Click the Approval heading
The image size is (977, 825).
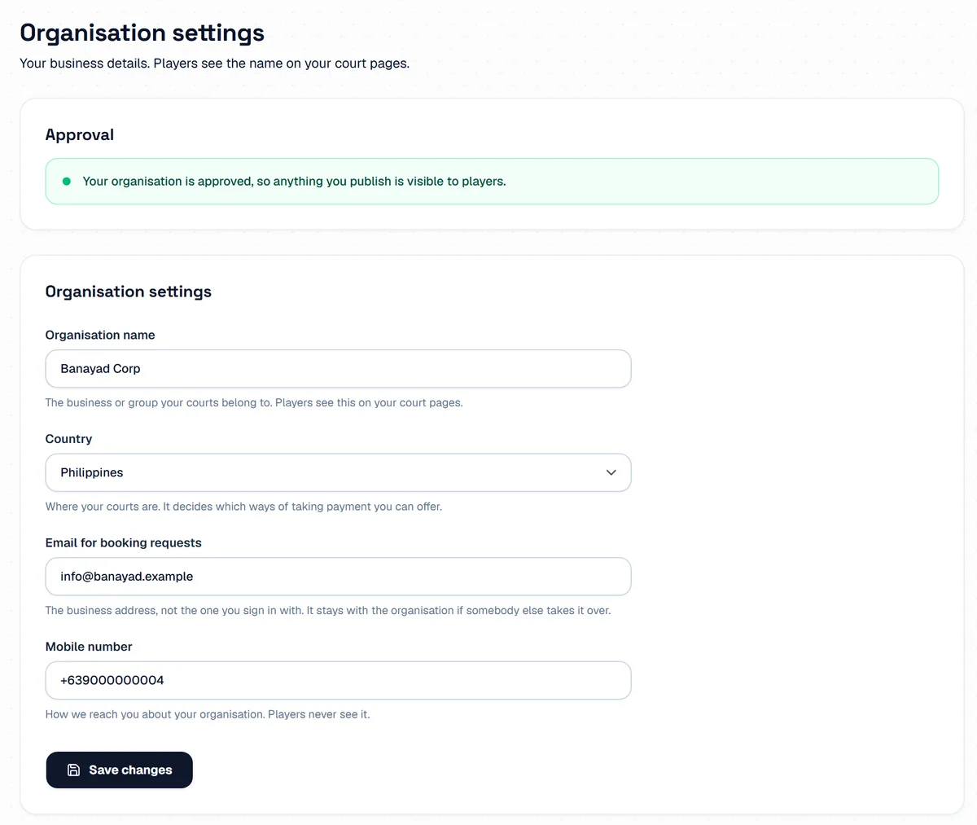pos(80,135)
